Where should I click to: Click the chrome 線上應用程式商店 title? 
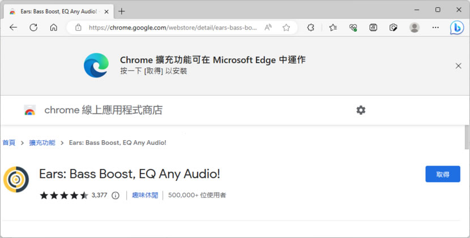pyautogui.click(x=104, y=110)
